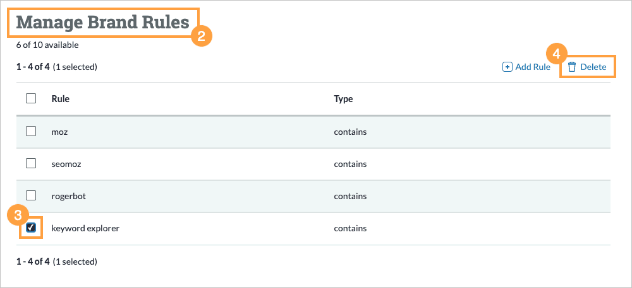Sort by the Rule column header

point(60,99)
